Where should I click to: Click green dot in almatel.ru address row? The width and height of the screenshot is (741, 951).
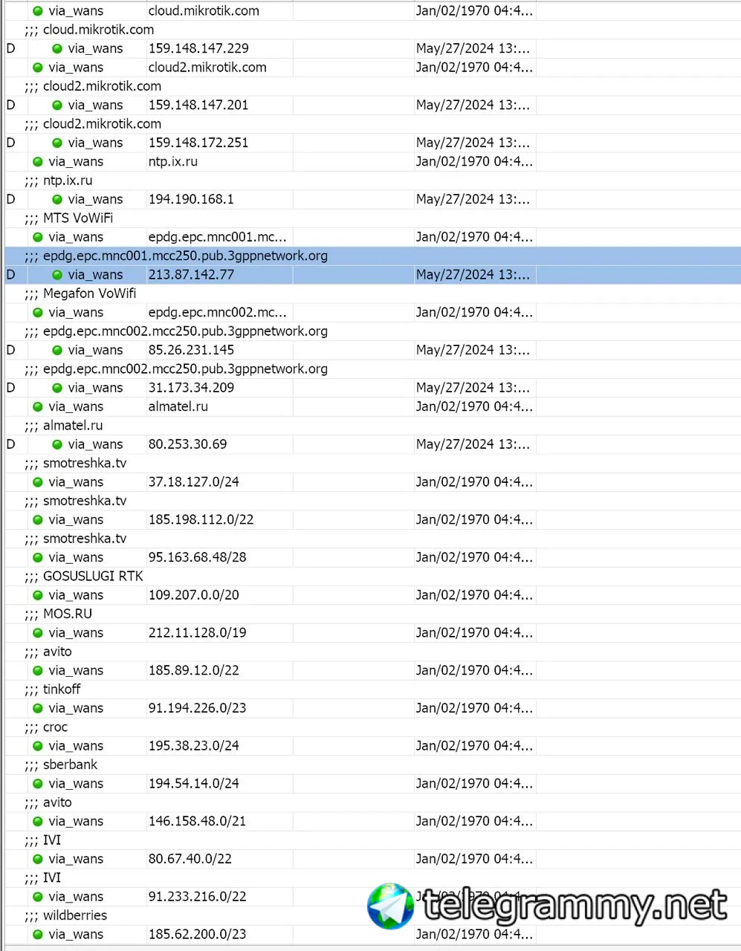[x=38, y=406]
